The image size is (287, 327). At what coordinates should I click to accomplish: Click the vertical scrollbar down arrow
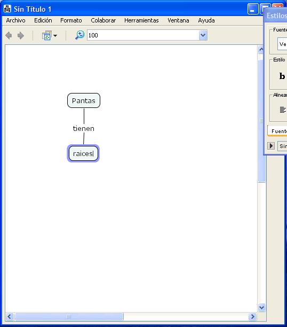pyautogui.click(x=261, y=307)
